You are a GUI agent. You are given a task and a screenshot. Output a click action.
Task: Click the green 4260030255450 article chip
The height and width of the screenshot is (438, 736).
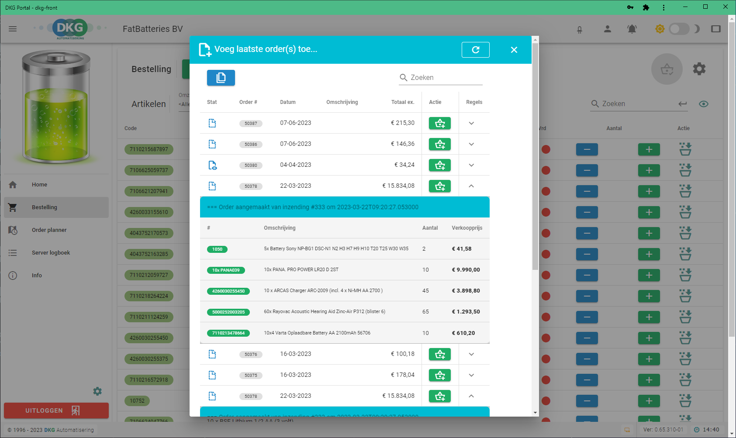click(228, 291)
